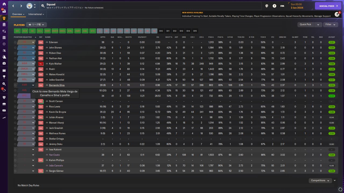
Task: Open the Squad shirt icon in sidebar
Action: (4, 18)
